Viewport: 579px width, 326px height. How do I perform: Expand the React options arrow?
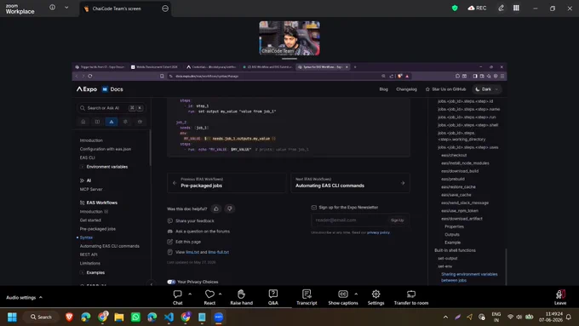(220, 294)
